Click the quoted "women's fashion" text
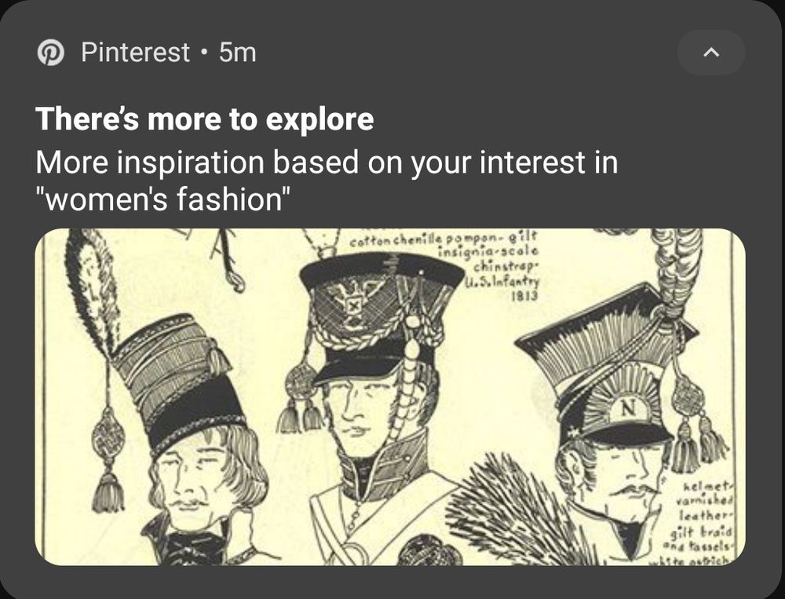The width and height of the screenshot is (785, 599). [163, 199]
